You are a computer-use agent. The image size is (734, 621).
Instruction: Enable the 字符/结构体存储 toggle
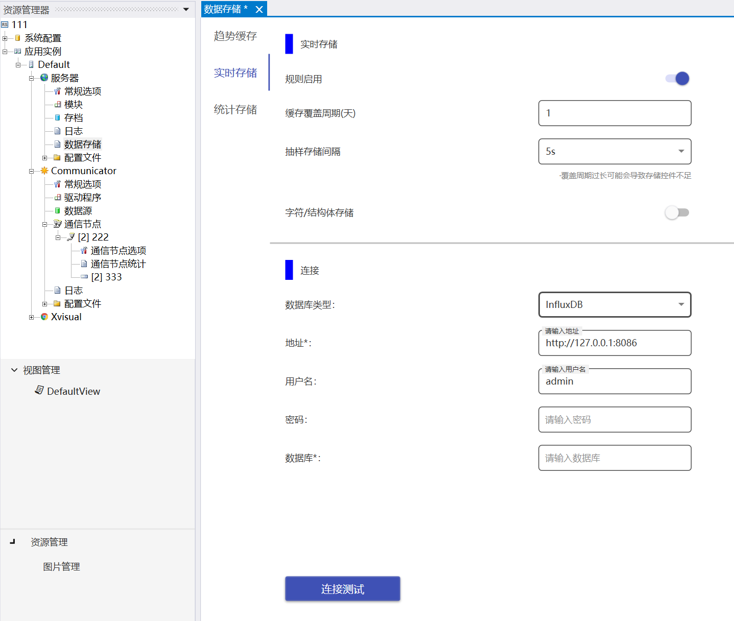pyautogui.click(x=677, y=212)
